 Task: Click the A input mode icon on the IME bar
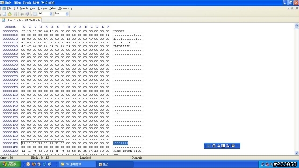point(219,146)
